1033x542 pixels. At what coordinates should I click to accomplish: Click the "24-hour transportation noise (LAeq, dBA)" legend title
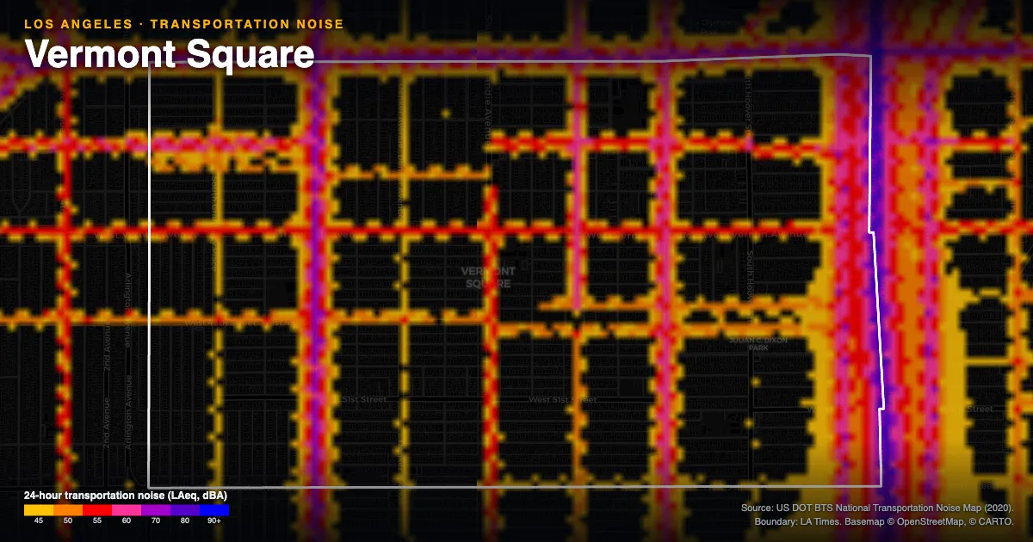coord(126,496)
